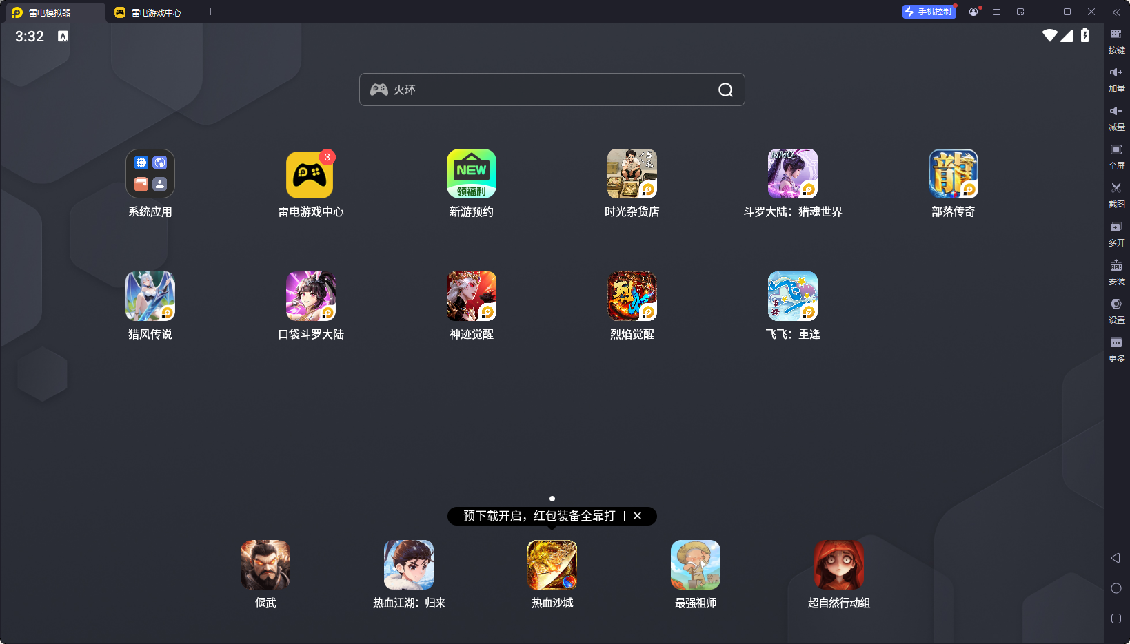This screenshot has height=644, width=1130.
Task: Tap the Android back triangle button
Action: coord(1116,558)
